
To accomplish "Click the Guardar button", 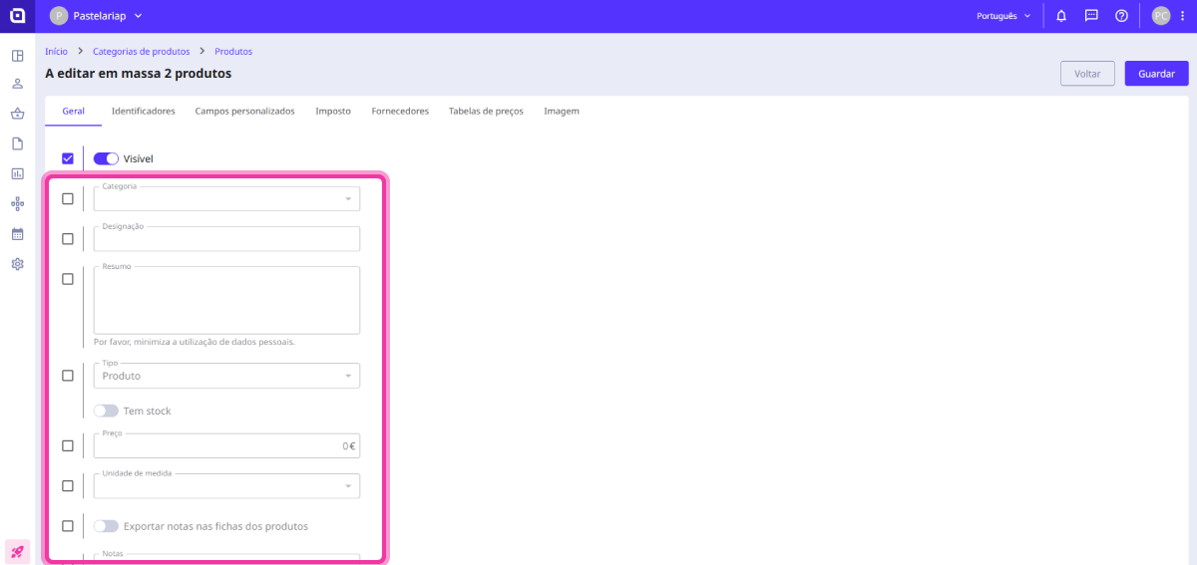I will 1157,74.
